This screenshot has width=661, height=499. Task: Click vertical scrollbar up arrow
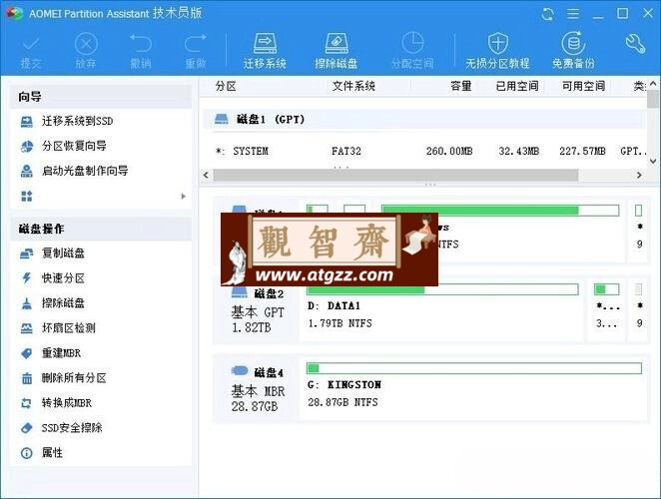pyautogui.click(x=653, y=84)
